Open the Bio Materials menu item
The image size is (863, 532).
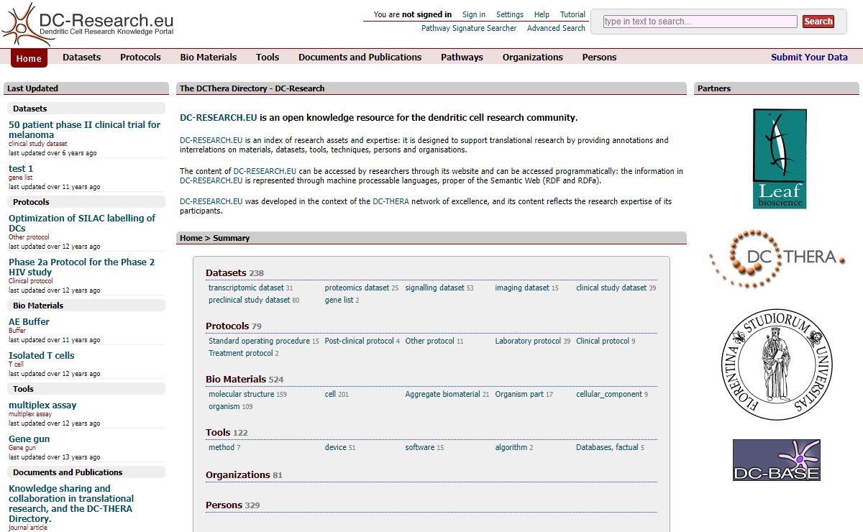pos(209,58)
